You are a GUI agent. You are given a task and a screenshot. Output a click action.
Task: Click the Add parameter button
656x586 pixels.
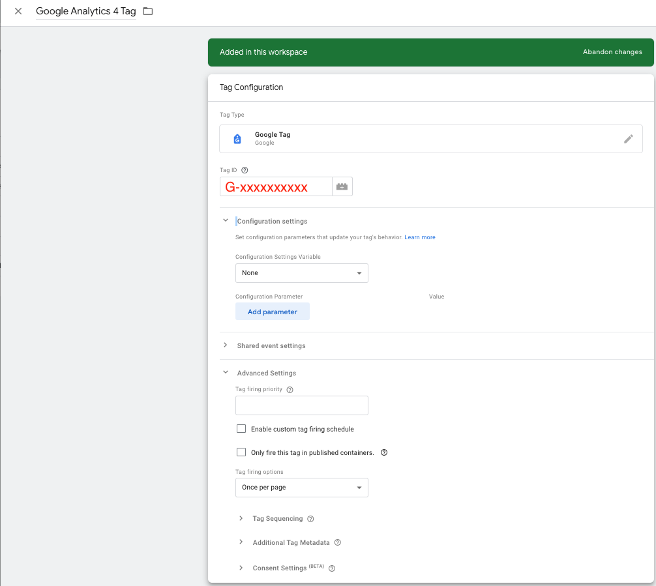pos(273,312)
